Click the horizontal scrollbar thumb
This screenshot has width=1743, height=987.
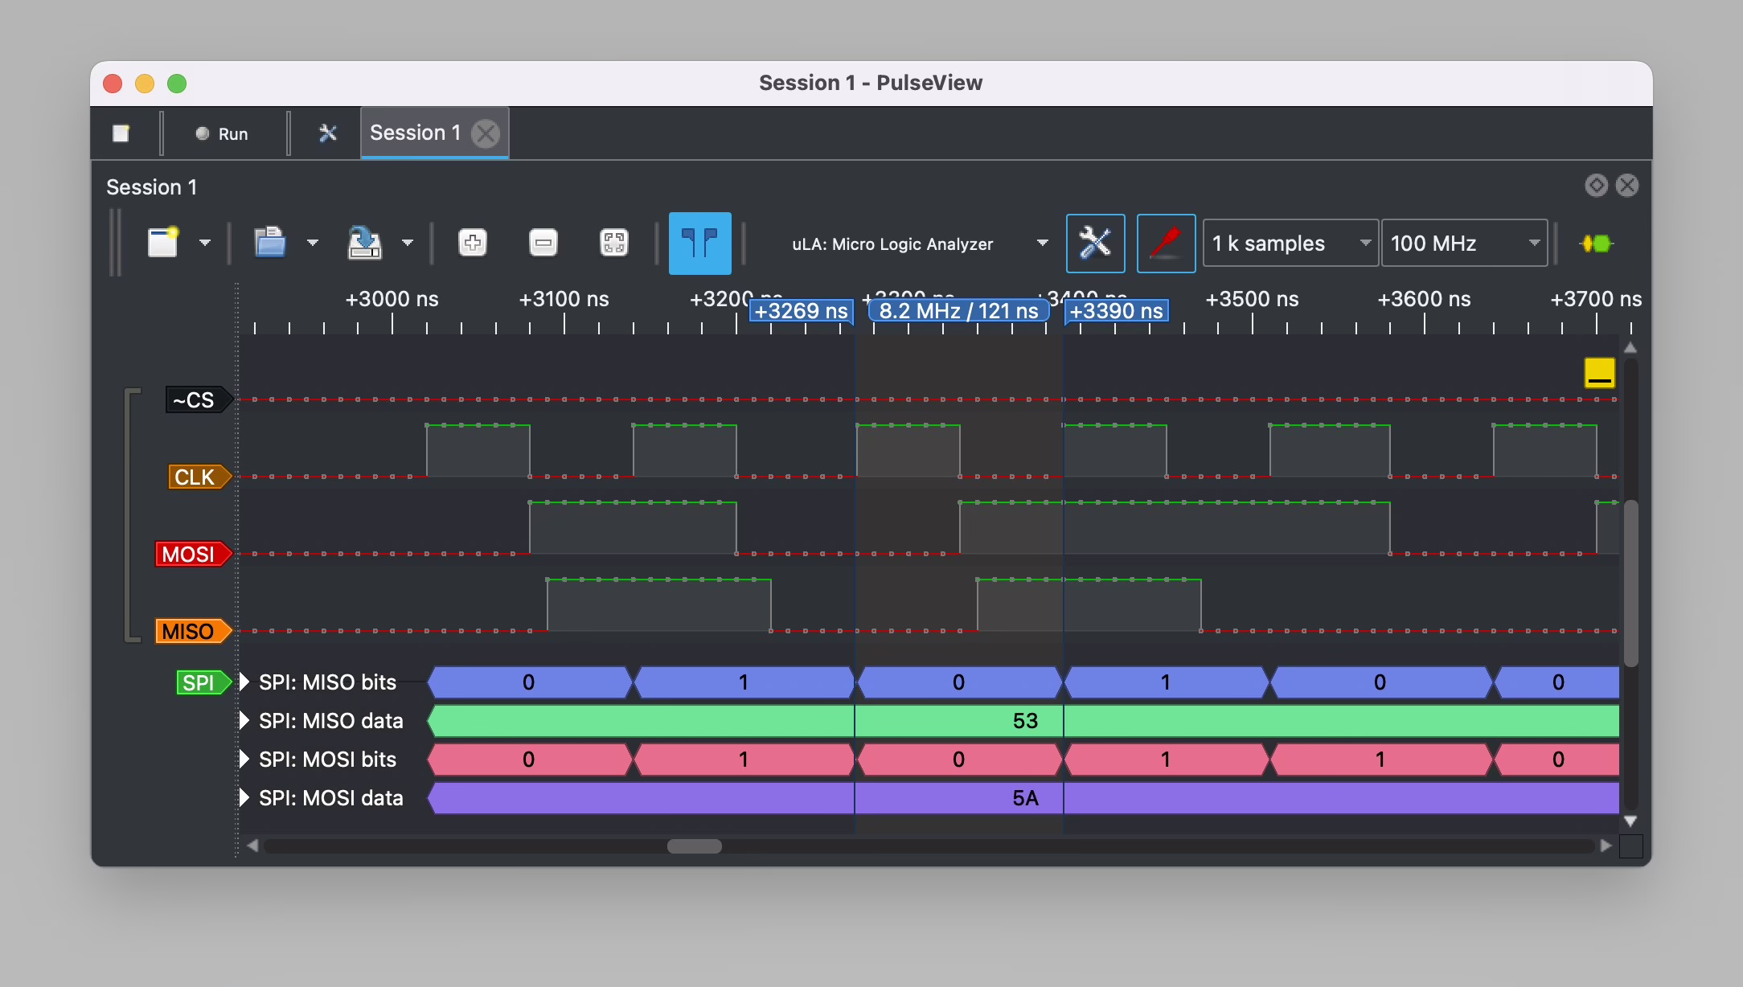(695, 846)
